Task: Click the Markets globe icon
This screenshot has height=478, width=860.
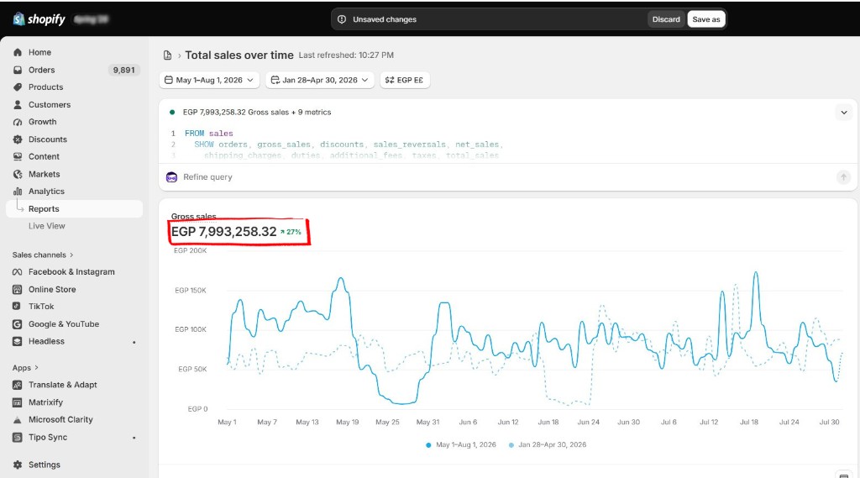Action: tap(18, 174)
